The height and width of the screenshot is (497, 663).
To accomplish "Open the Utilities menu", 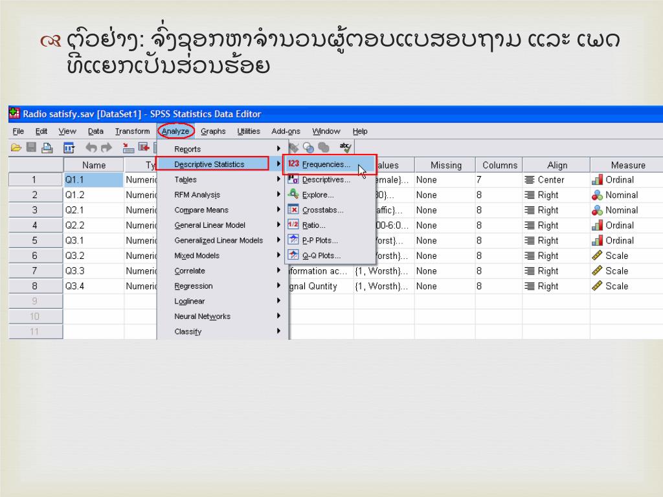I will click(249, 131).
